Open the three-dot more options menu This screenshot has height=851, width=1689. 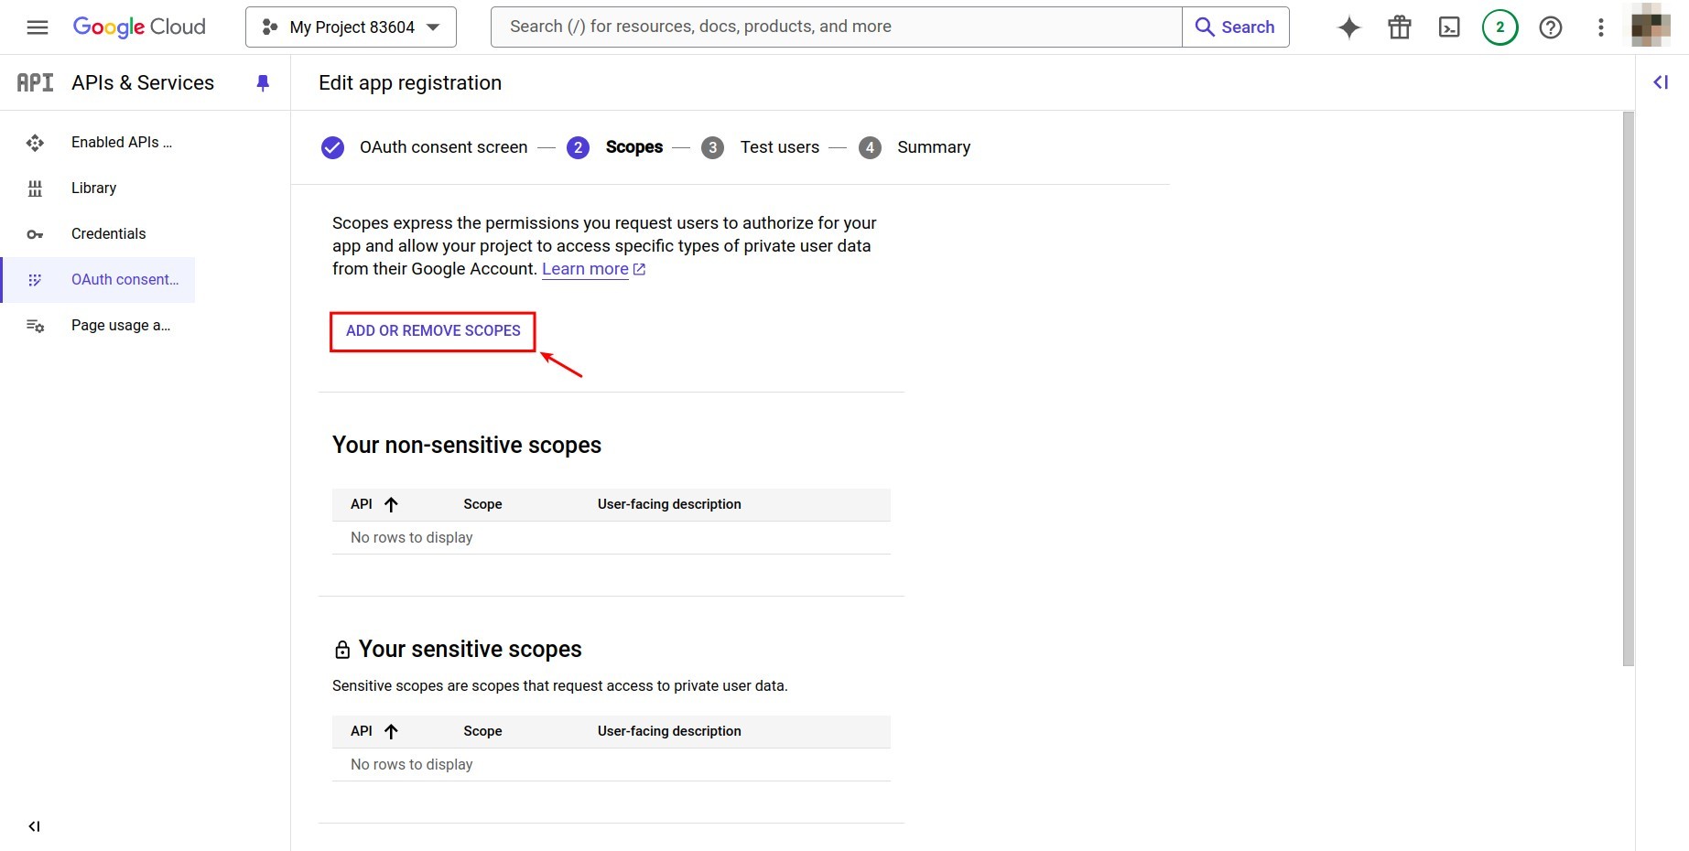(x=1600, y=27)
